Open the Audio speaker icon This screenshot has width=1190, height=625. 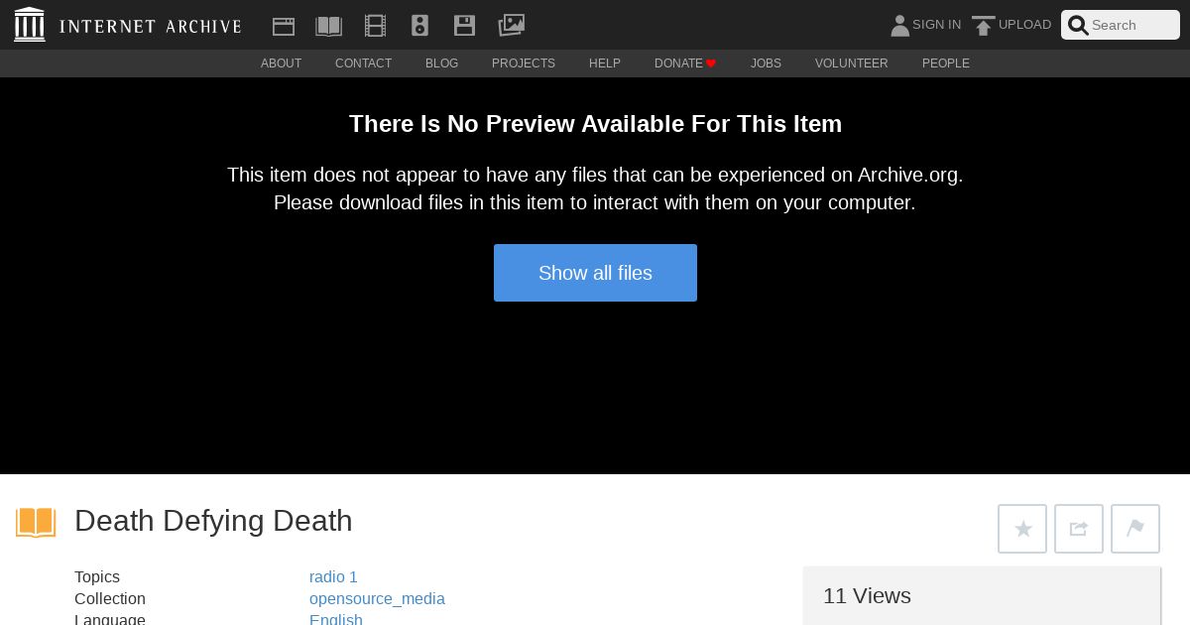coord(419,26)
